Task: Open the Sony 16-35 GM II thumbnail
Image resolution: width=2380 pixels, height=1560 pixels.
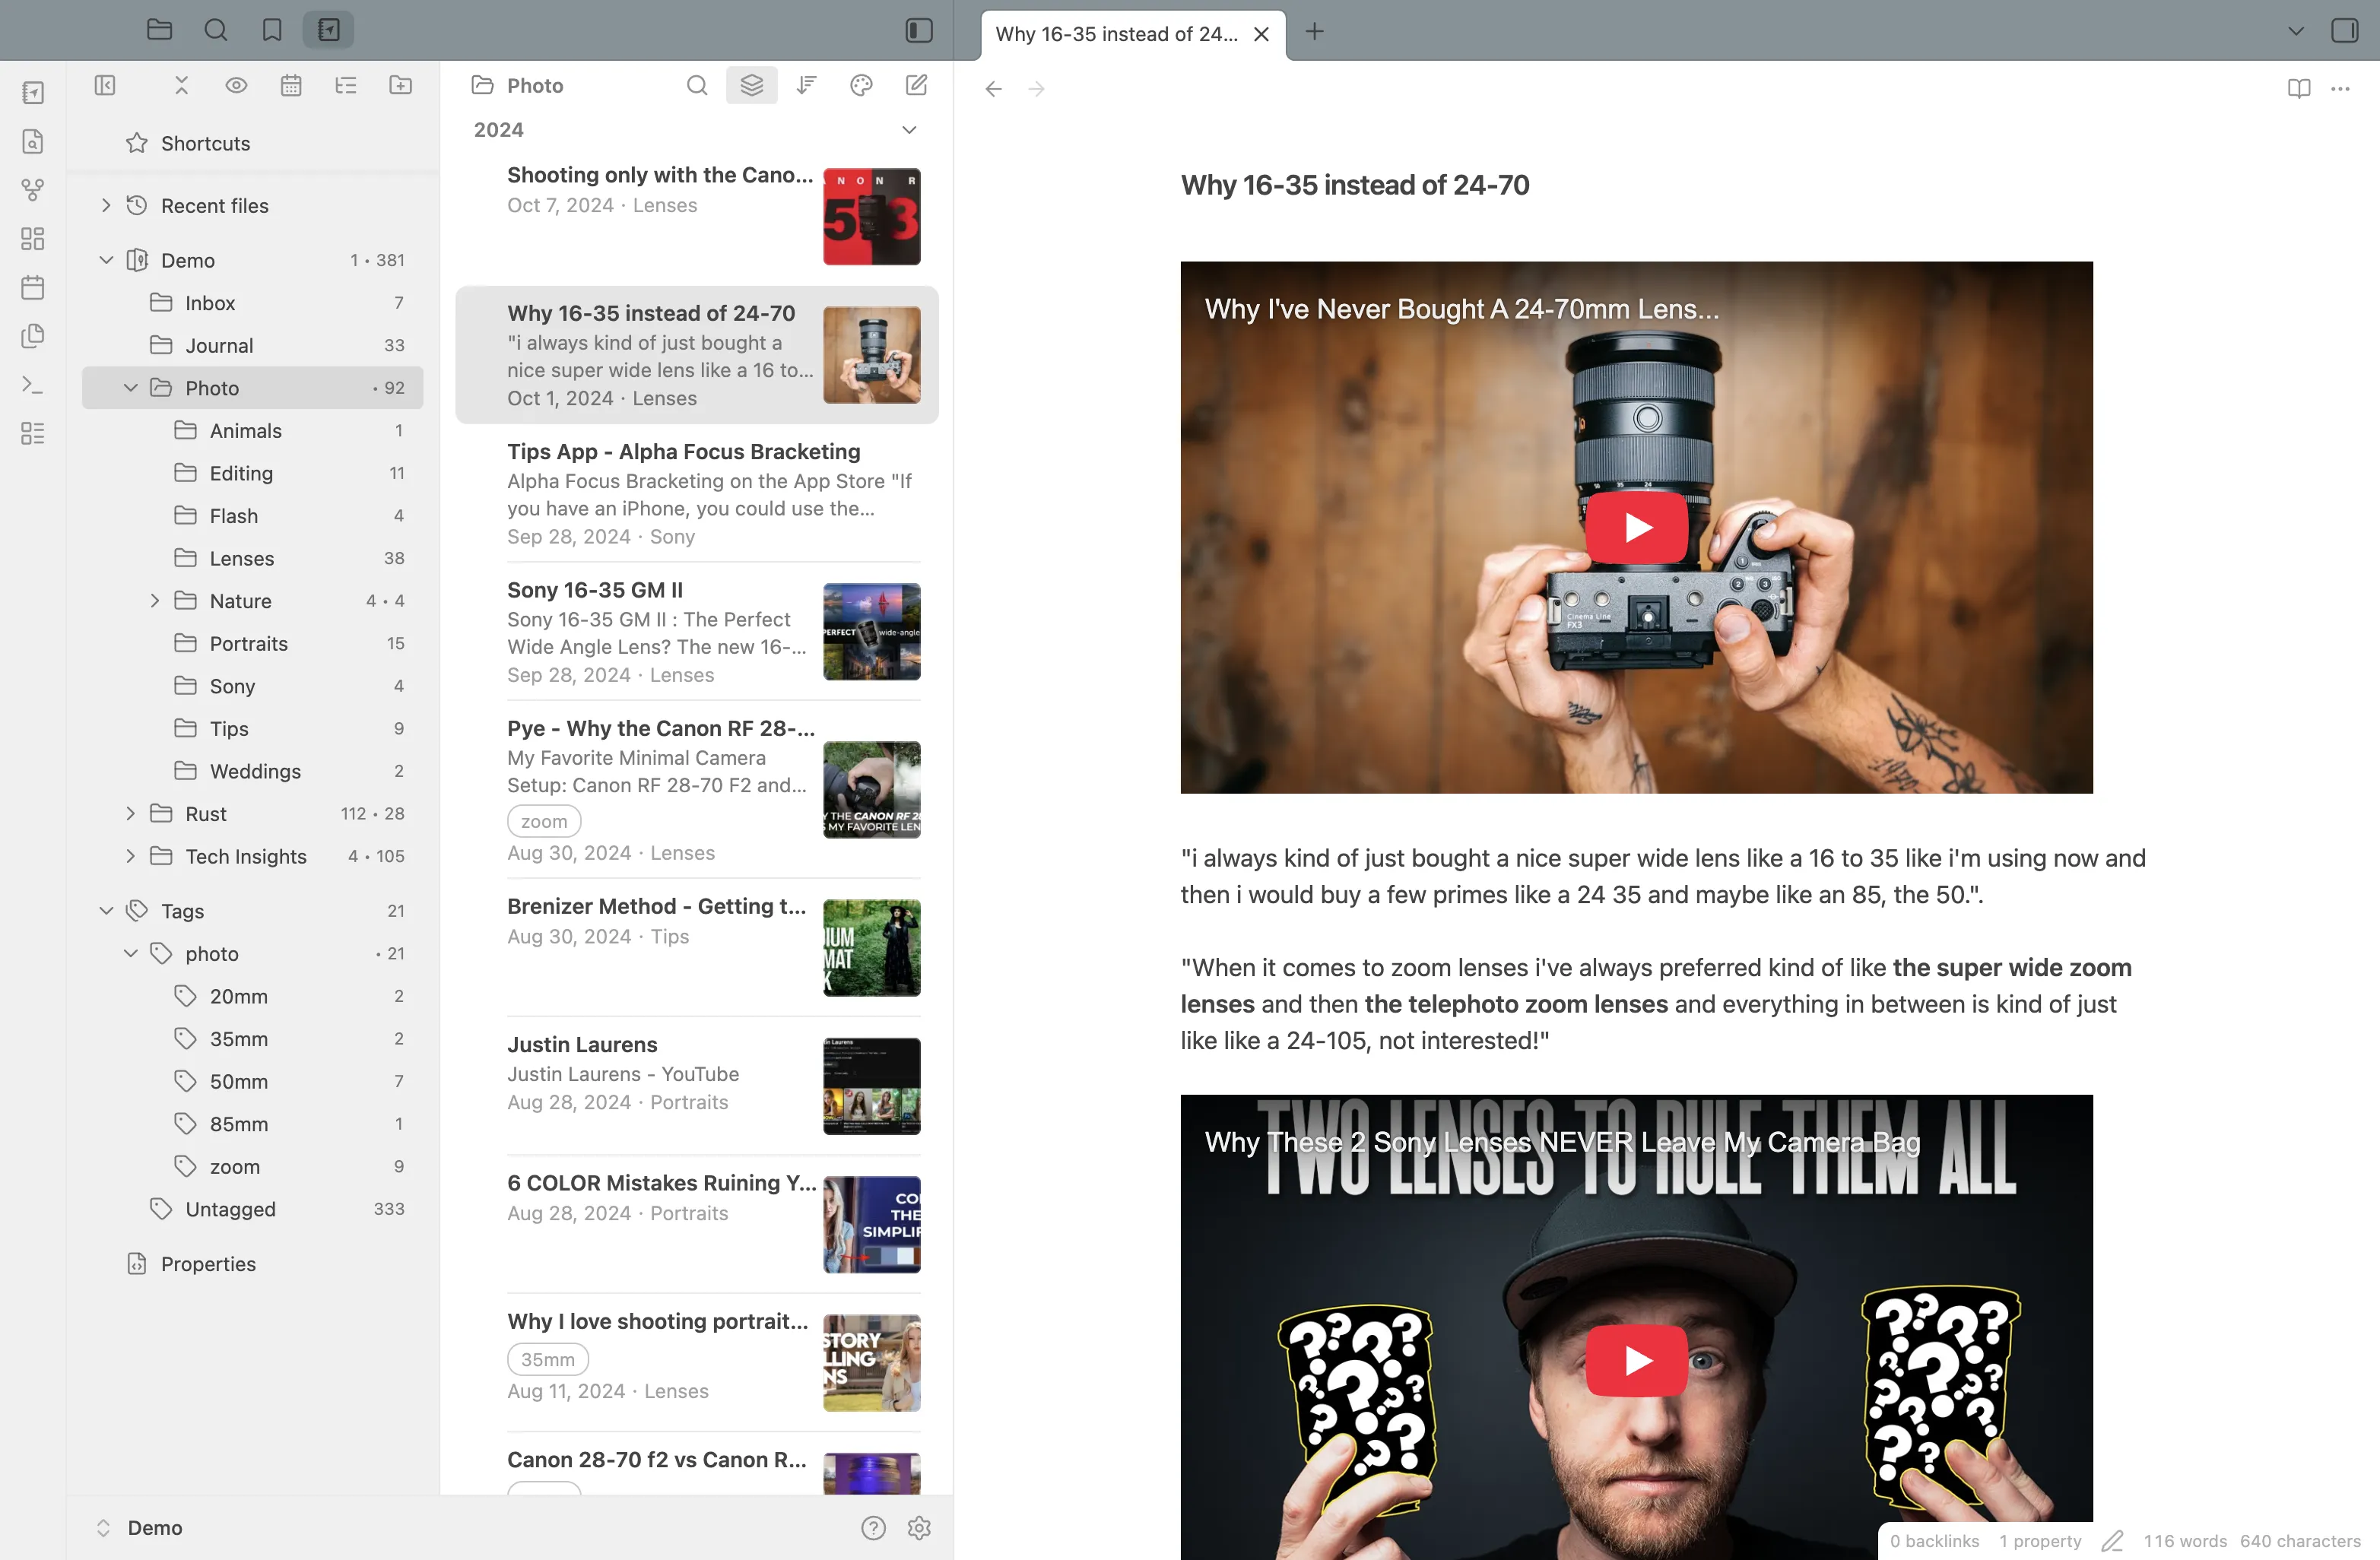Action: (871, 632)
